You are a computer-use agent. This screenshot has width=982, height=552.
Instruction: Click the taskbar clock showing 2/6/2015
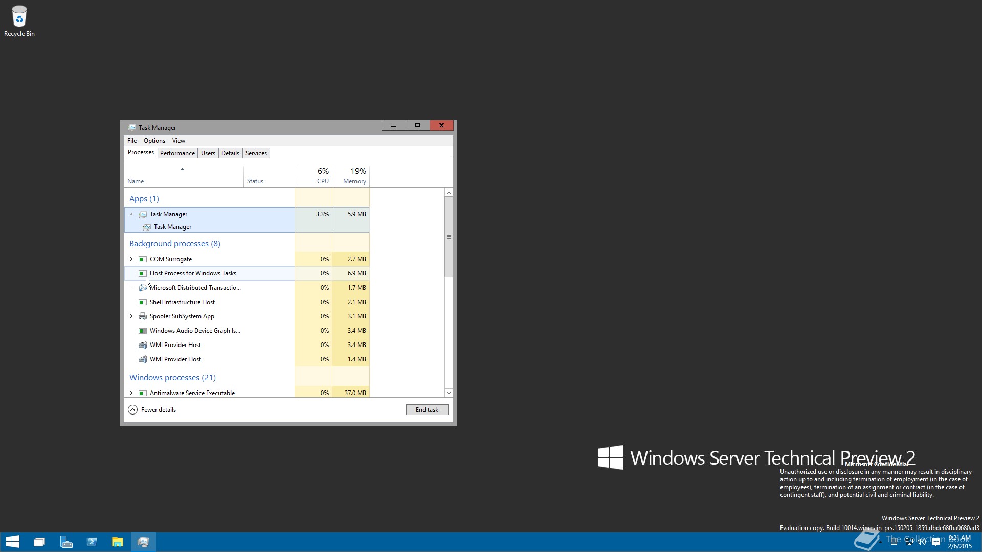960,542
